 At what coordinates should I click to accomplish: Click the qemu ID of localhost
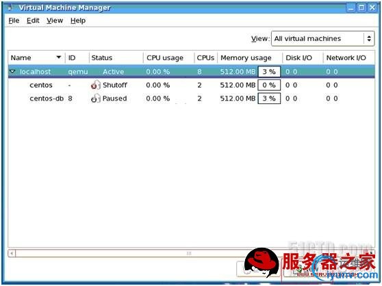78,72
